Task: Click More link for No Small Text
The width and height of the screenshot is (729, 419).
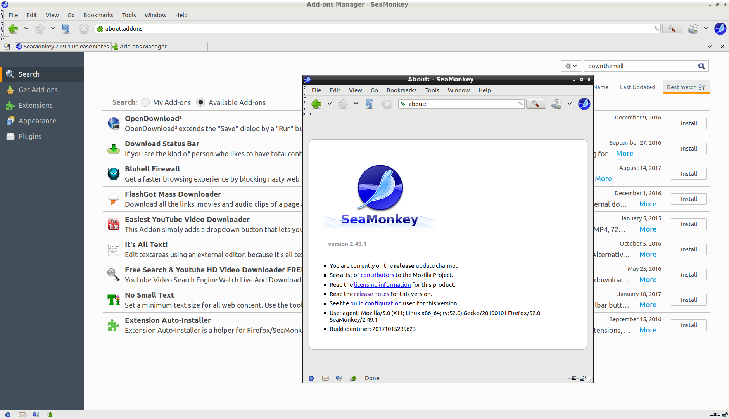Action: click(648, 305)
